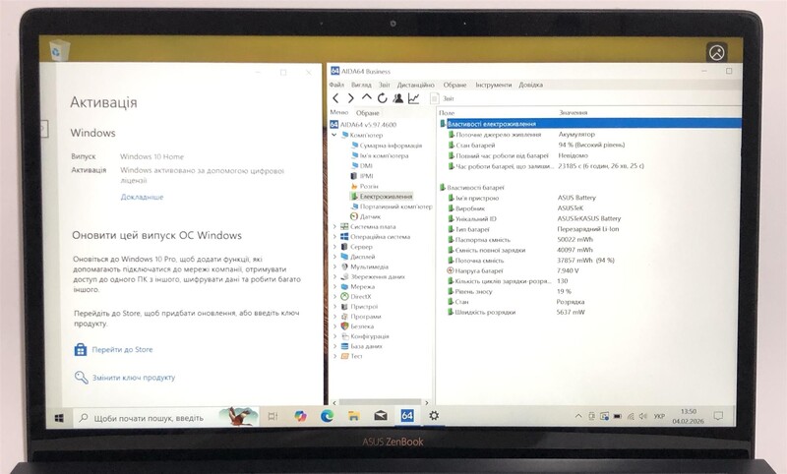Viewport: 787px width, 474px height.
Task: Open the Інструменти menu
Action: [x=493, y=85]
